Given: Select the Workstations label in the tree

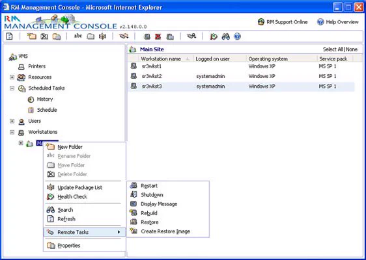Looking at the screenshot, I should tap(43, 132).
